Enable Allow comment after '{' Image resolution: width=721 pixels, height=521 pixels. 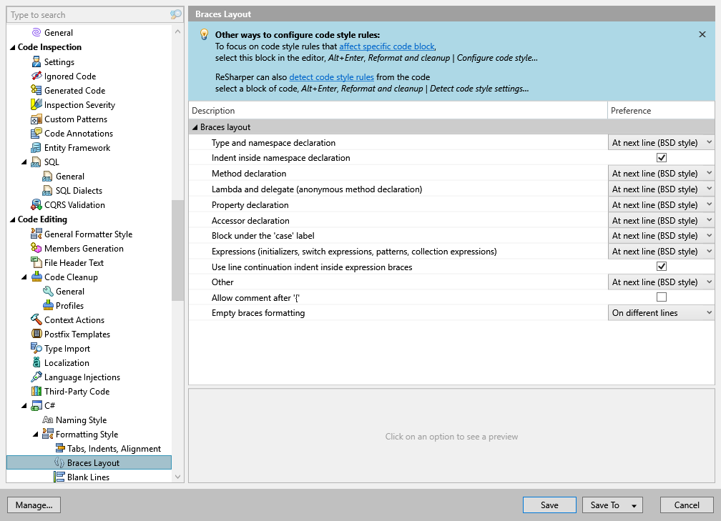click(x=661, y=297)
